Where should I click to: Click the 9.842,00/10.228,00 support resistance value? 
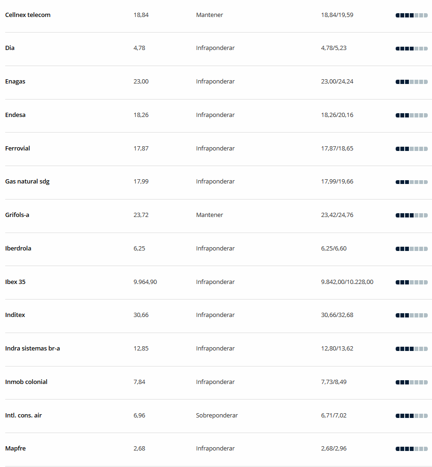point(347,282)
